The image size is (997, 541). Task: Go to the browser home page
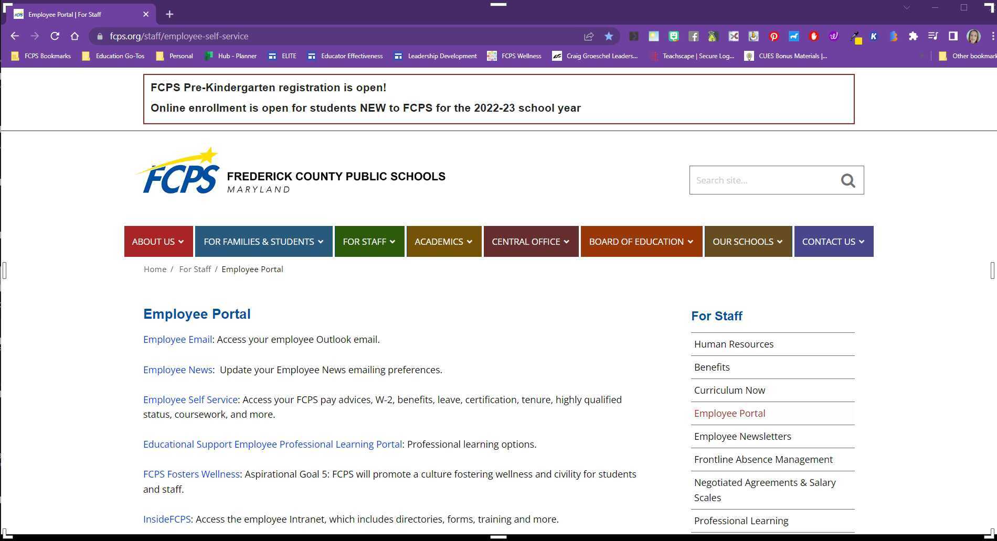click(x=75, y=36)
